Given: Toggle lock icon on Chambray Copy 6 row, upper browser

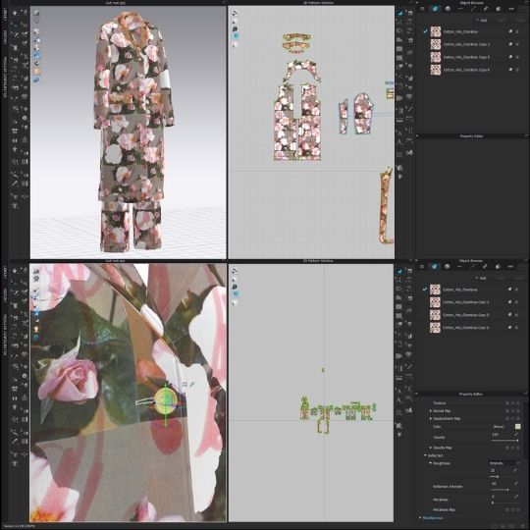Looking at the screenshot, I should (517, 70).
